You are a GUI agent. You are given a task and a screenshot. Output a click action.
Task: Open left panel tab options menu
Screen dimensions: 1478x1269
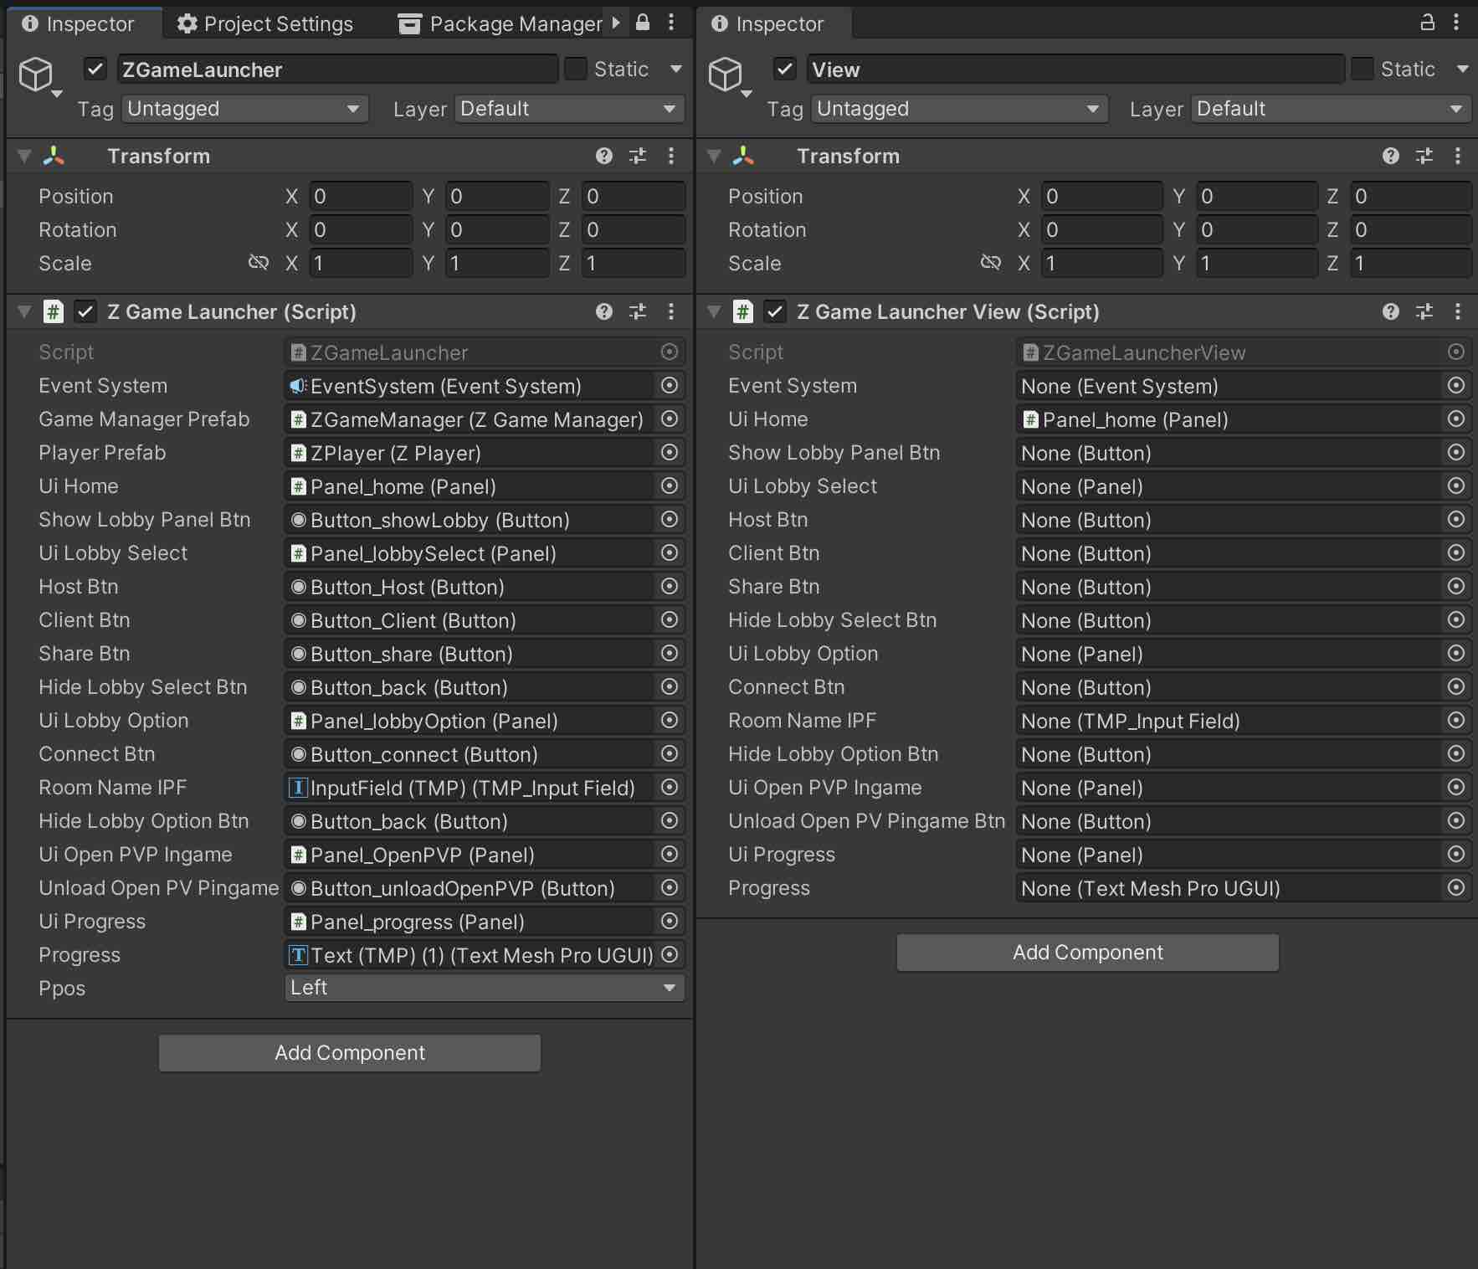click(671, 23)
